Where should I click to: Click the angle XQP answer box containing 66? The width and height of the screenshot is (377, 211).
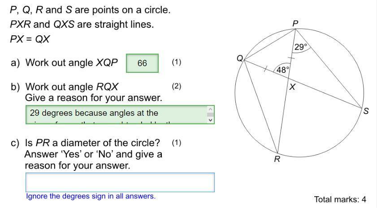pyautogui.click(x=143, y=63)
